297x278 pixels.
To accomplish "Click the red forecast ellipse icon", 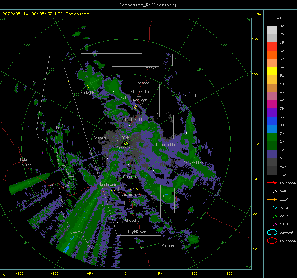I will (272, 241).
